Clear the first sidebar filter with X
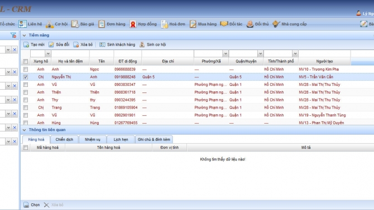 (15, 50)
